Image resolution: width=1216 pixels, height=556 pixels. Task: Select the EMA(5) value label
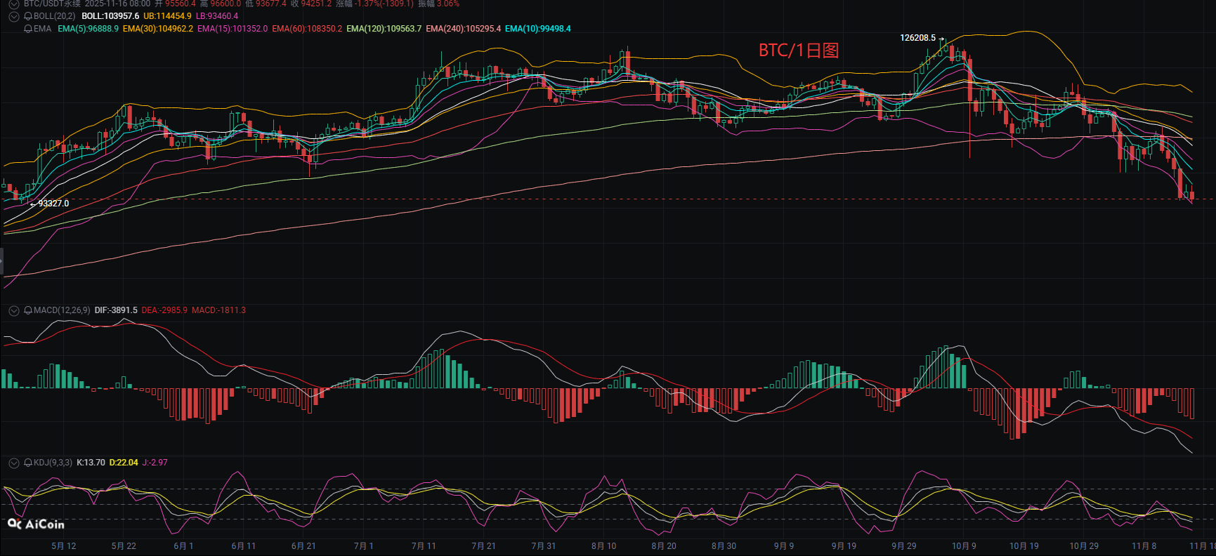point(88,29)
